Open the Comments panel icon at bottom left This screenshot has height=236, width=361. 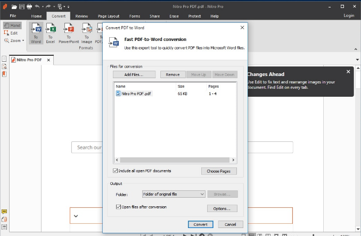(x=4, y=212)
